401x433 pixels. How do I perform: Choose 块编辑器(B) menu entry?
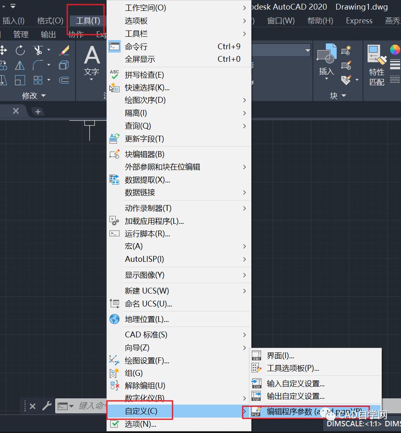coord(179,154)
